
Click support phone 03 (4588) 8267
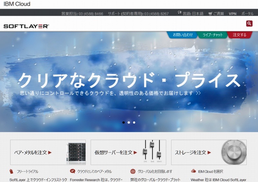click(156, 14)
